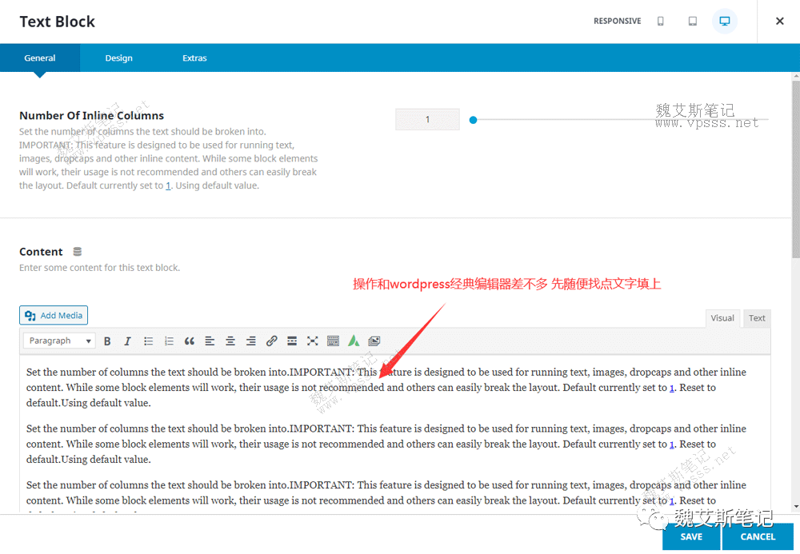Open the Design tab
Viewport: 800px width, 554px height.
[119, 58]
